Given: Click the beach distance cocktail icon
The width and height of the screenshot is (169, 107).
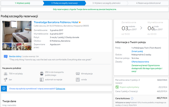Looking at the screenshot, I should 5,74.
